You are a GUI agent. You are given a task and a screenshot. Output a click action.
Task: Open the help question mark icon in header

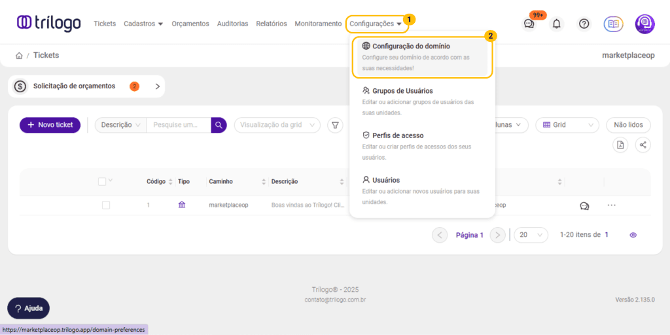click(584, 24)
